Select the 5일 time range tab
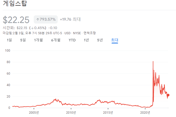Screen dimensions: 176x117 [x=23, y=40]
